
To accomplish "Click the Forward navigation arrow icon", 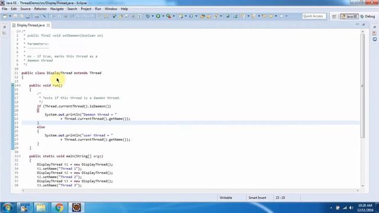I will click(281, 16).
